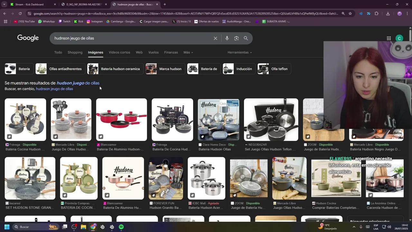
Task: Open a new browser tab
Action: pyautogui.click(x=164, y=5)
